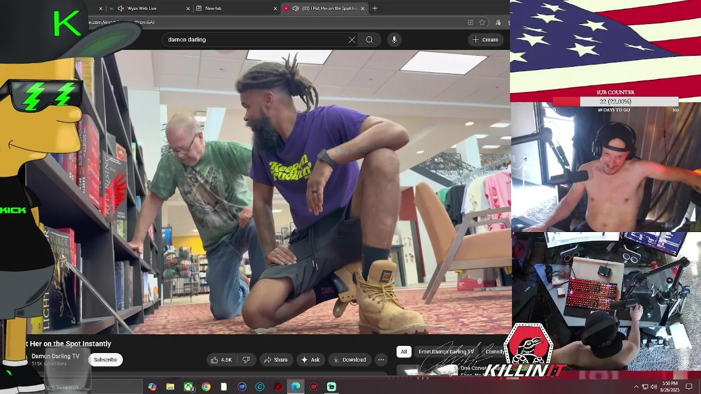The height and width of the screenshot is (394, 701).
Task: Open the Xbox app on taskbar
Action: (x=188, y=387)
